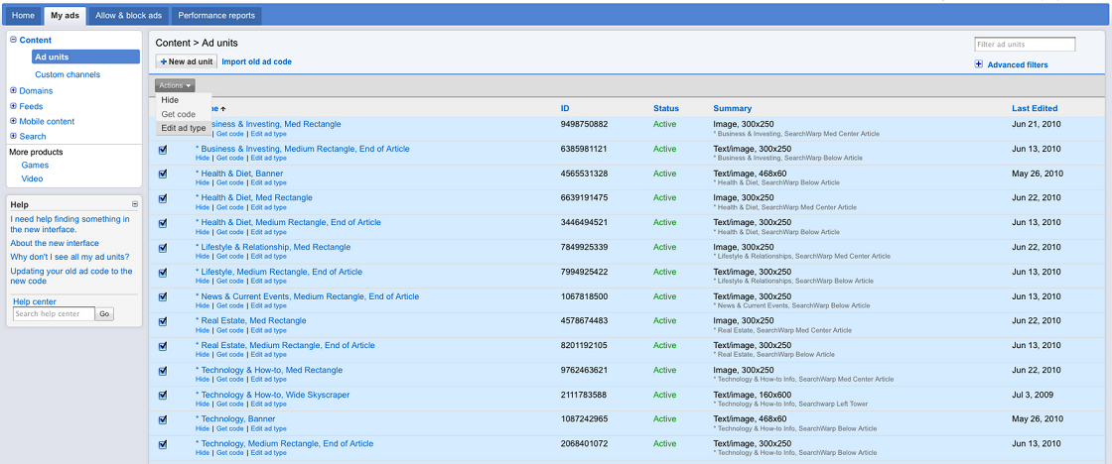Choose Edit ad type from Actions menu
Viewport: 1112px width, 464px height.
(183, 128)
